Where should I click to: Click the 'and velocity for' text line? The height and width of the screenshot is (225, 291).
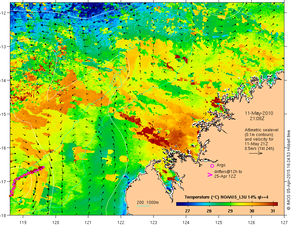point(259,139)
